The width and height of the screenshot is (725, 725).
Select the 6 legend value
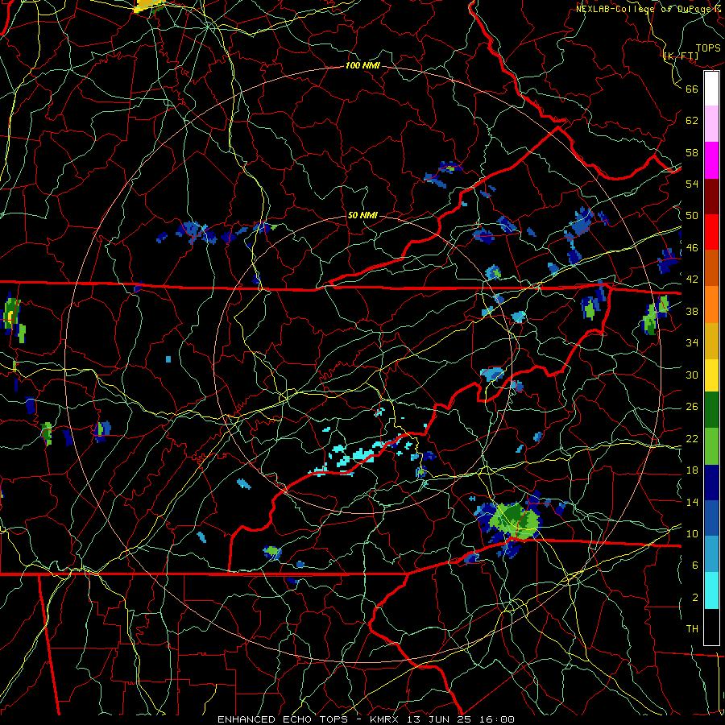click(695, 565)
